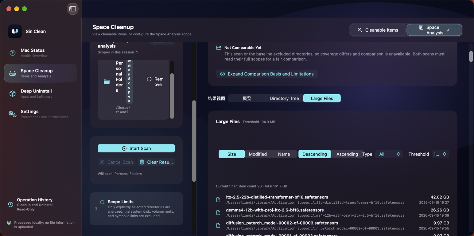Select the Large Files result view

tap(322, 98)
